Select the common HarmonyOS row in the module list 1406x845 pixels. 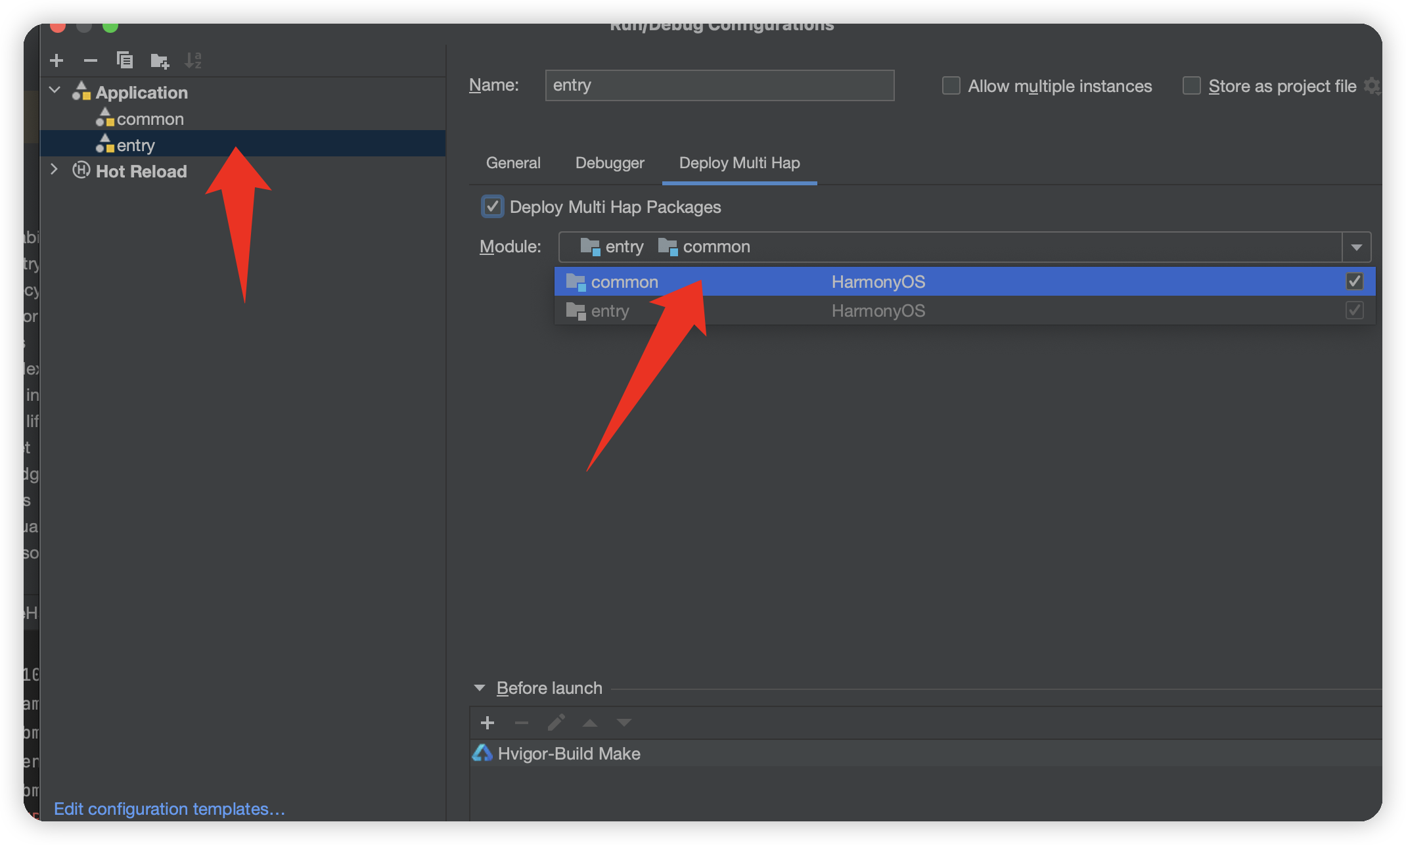click(964, 281)
